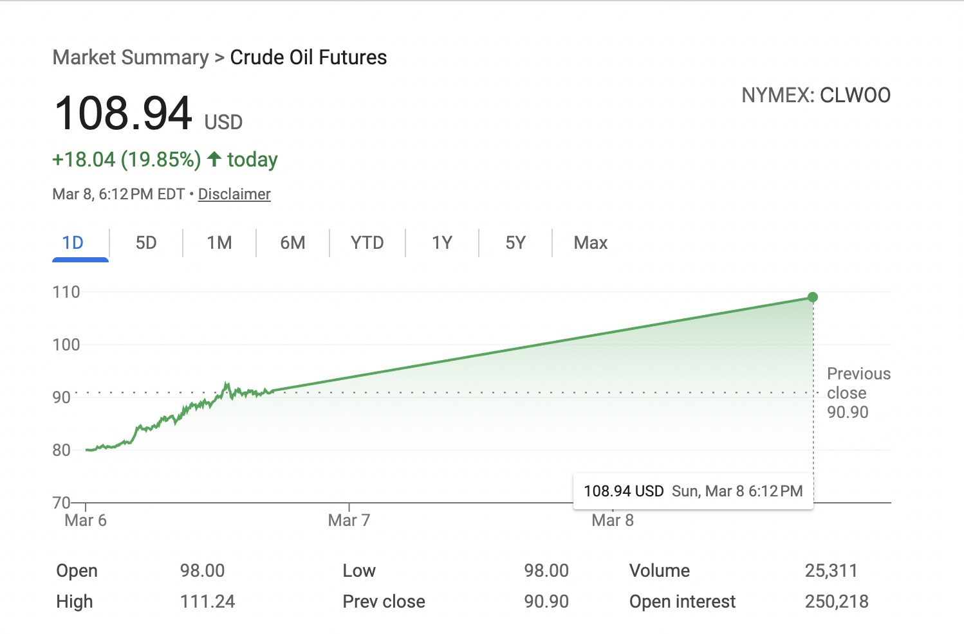Open the 1M chart range
The image size is (964, 634).
pos(219,243)
